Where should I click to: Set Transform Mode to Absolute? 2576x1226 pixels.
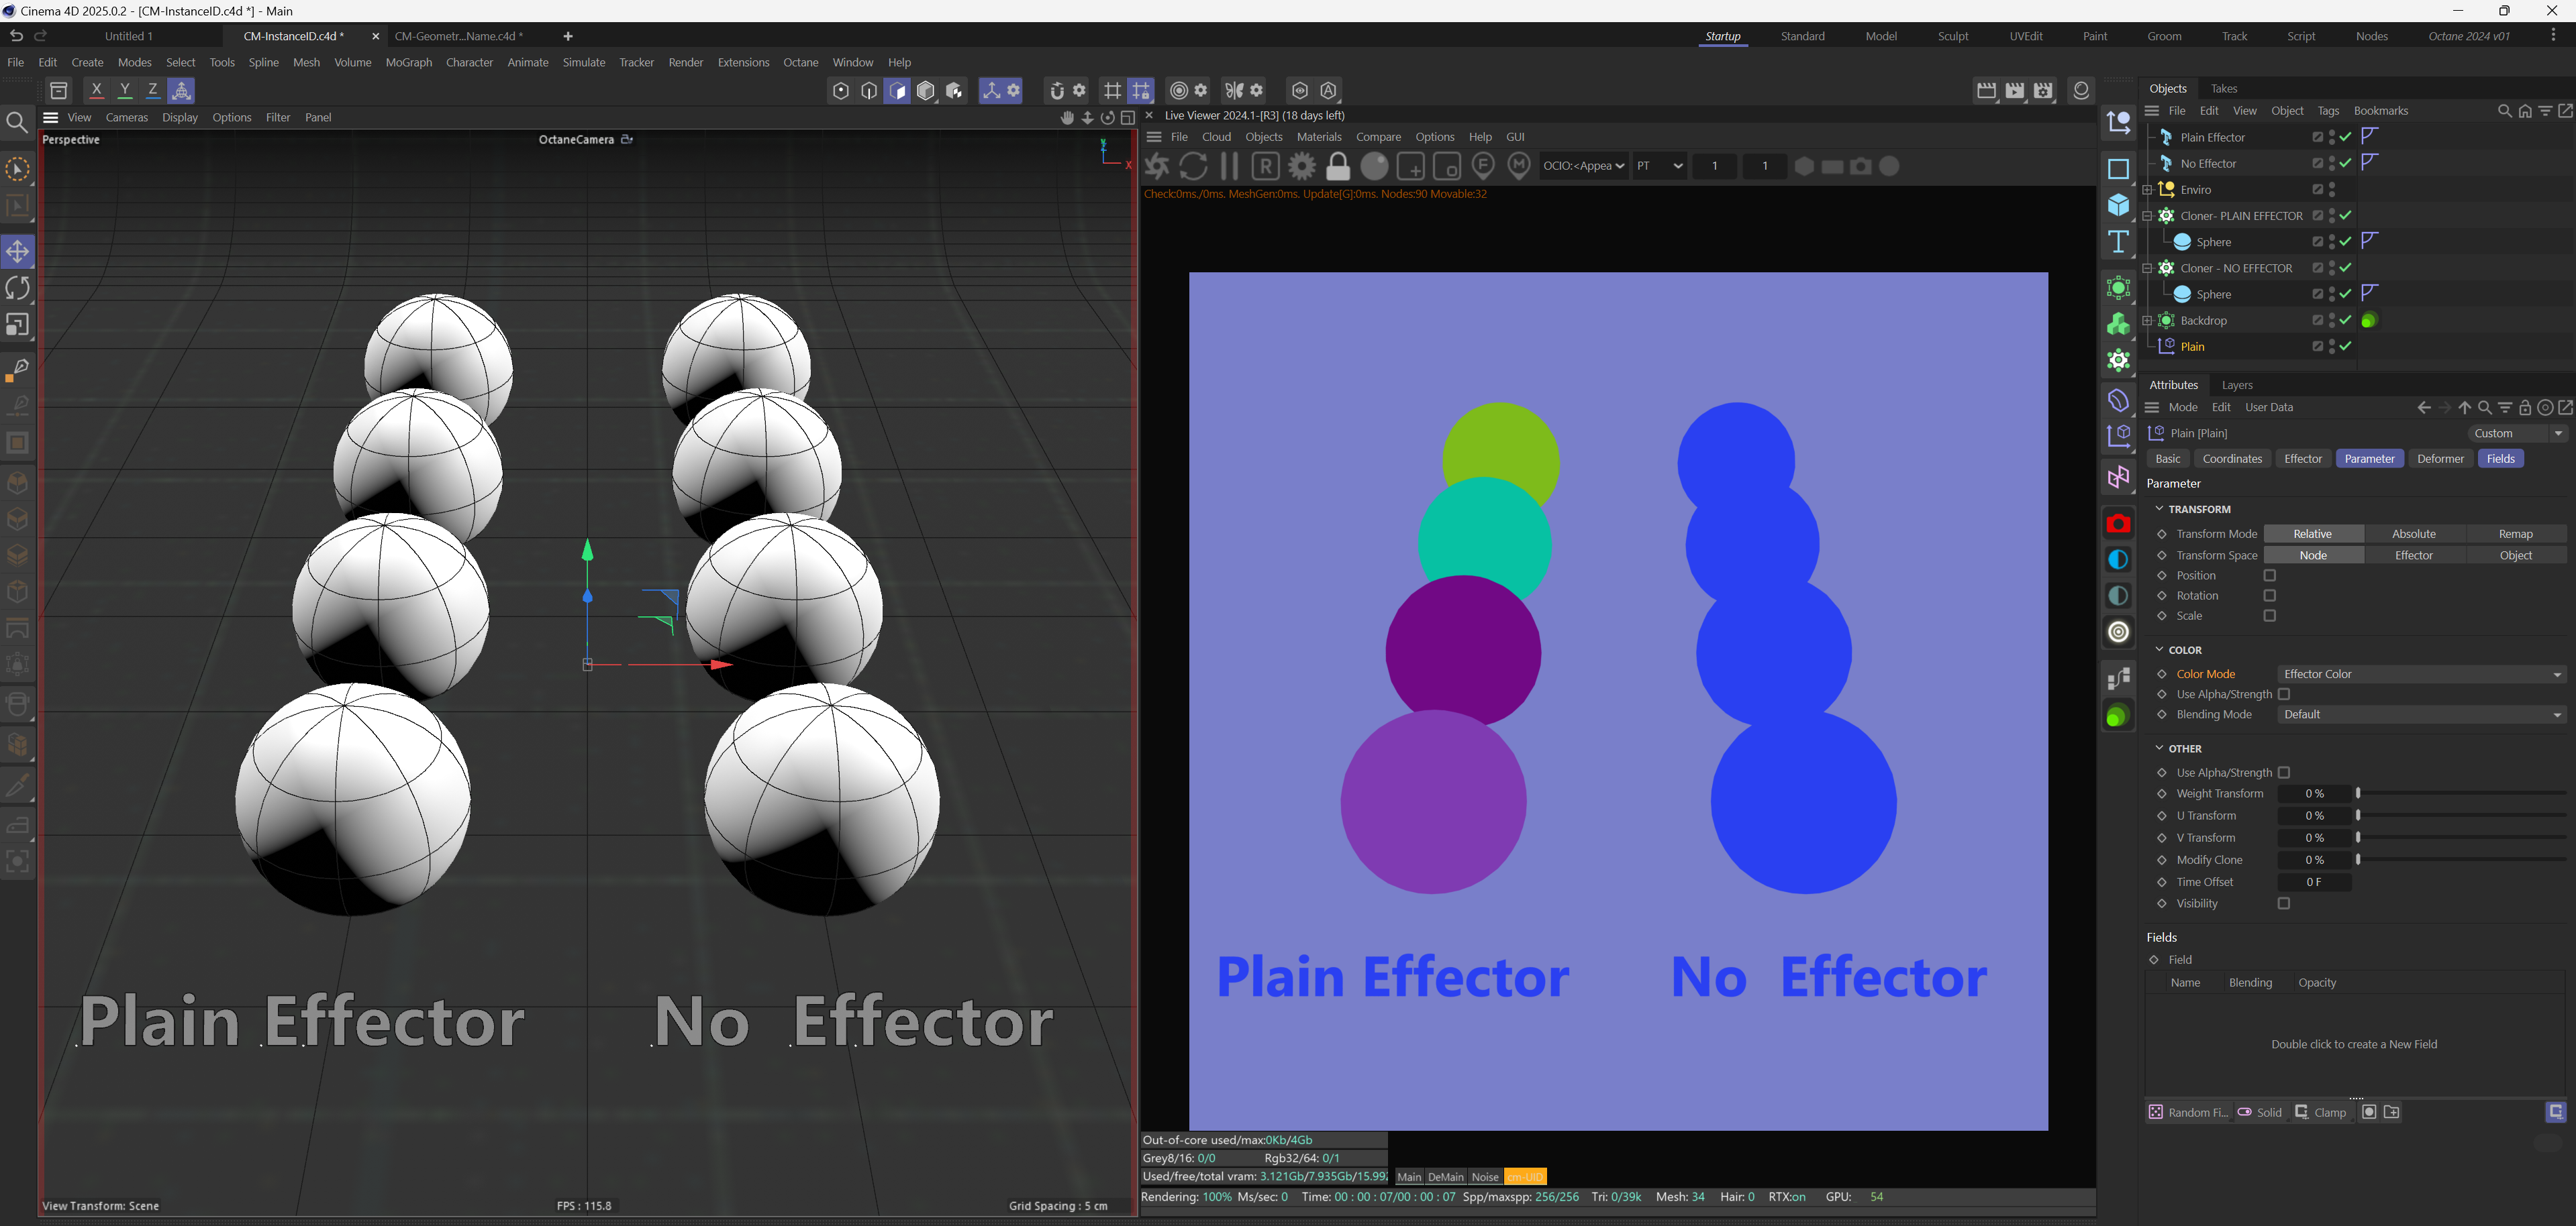(x=2414, y=534)
